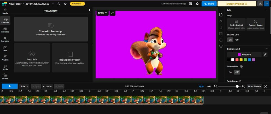
Task: Click the Export Project button
Action: click(x=237, y=4)
